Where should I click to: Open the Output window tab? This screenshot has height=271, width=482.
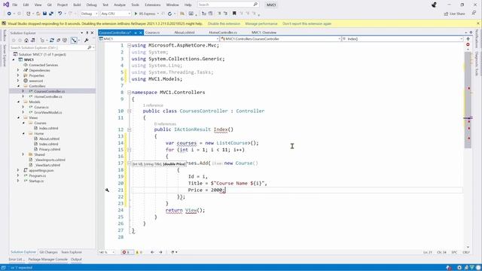click(x=76, y=260)
